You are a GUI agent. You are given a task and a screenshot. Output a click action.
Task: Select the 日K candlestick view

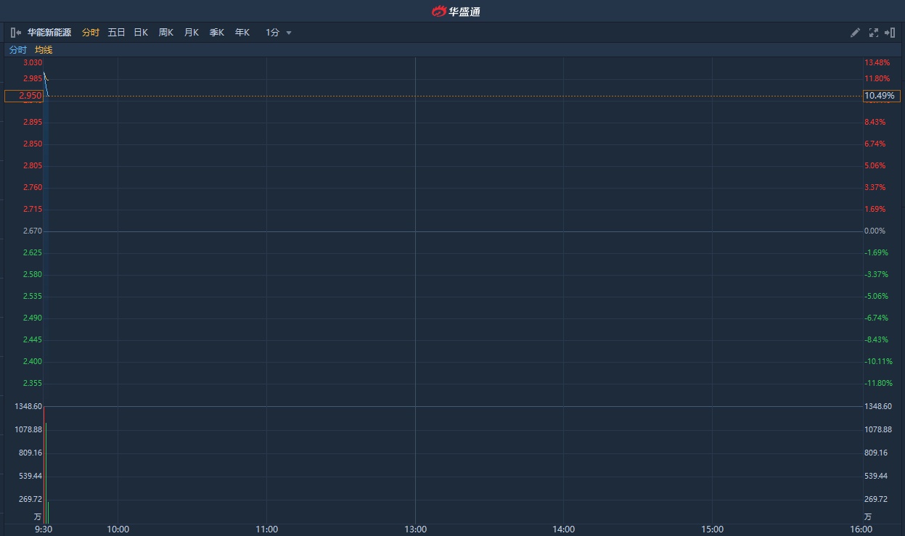click(x=141, y=33)
